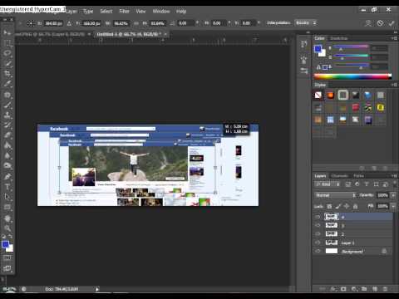Open the Opacity slider arrow
The width and height of the screenshot is (399, 299).
(393, 195)
